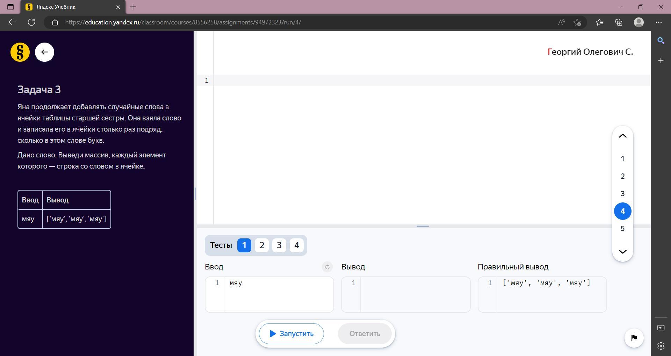
Task: Click the Тесты label
Action: click(x=221, y=245)
